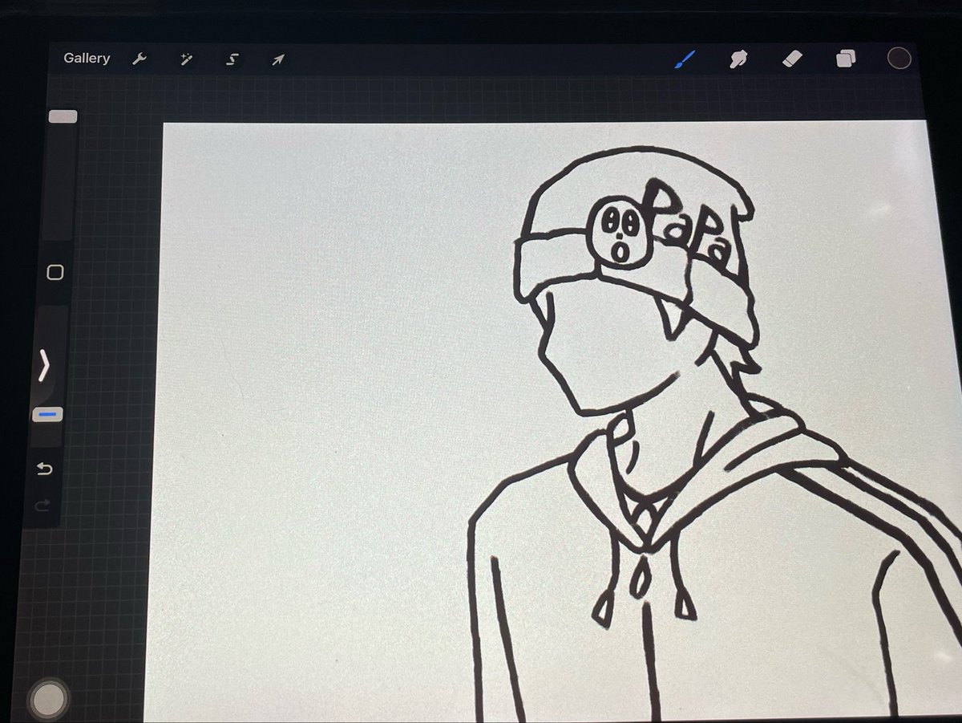Open the Actions wrench menu

(139, 59)
